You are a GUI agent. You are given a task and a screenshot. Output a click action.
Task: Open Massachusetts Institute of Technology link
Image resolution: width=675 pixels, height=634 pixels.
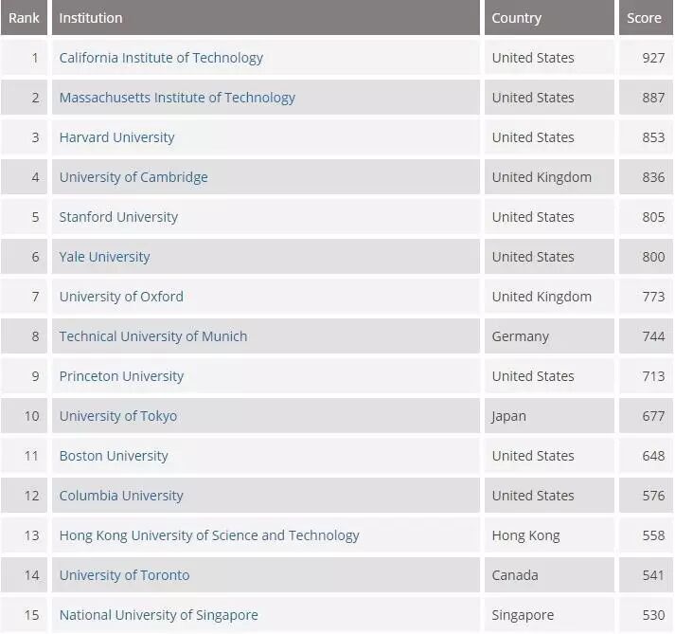point(177,98)
